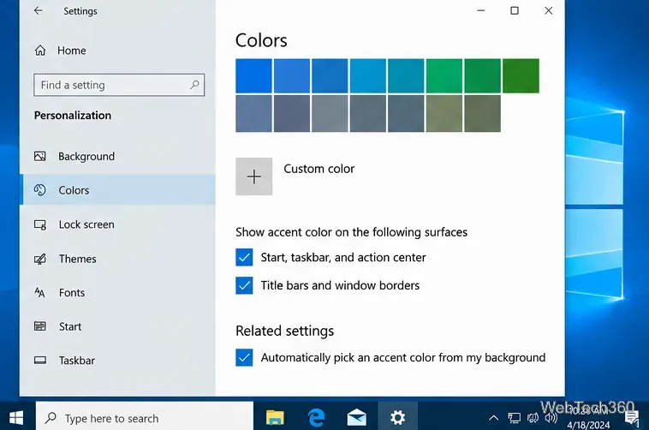
Task: Pick the fourth bottom-row swatch, dark gray
Action: (x=368, y=114)
